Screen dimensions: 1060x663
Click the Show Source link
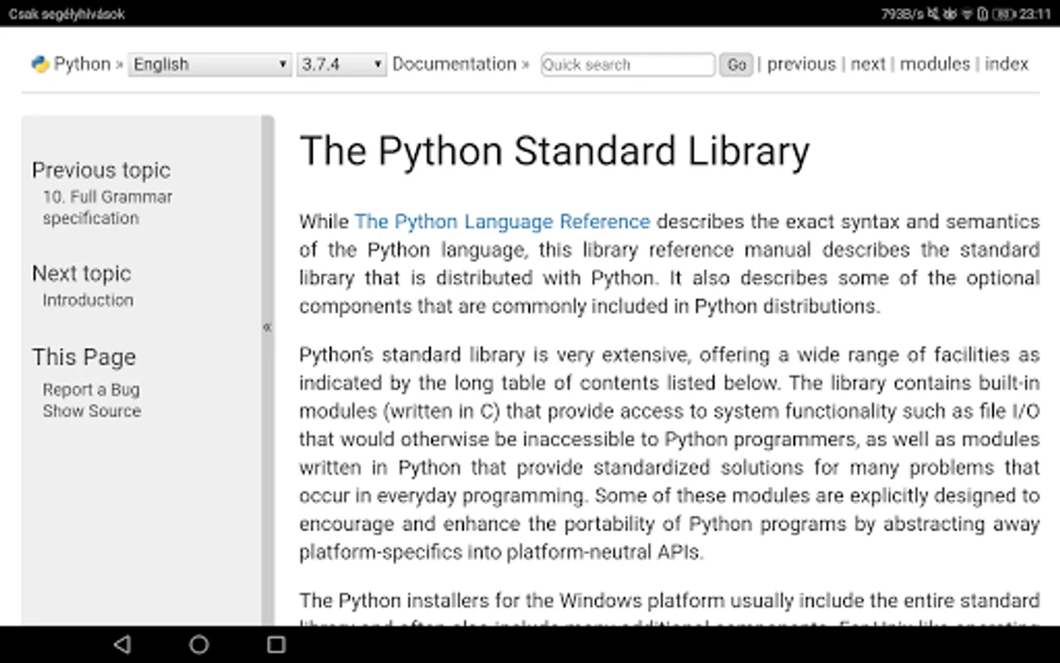[x=92, y=410]
